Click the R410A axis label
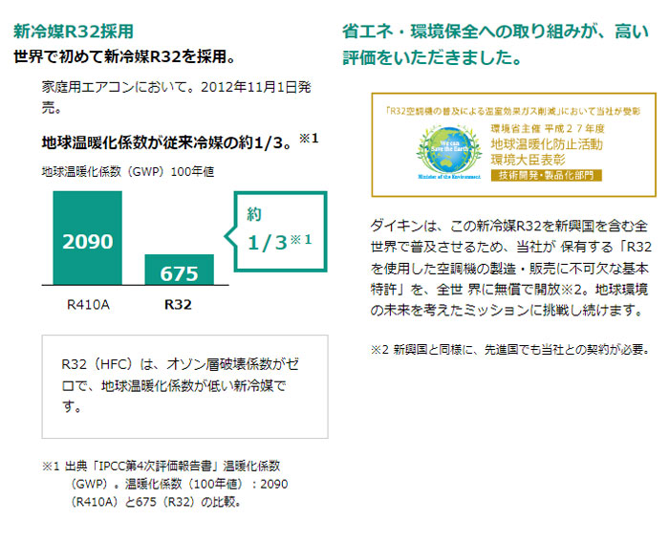The height and width of the screenshot is (543, 669). click(x=88, y=305)
